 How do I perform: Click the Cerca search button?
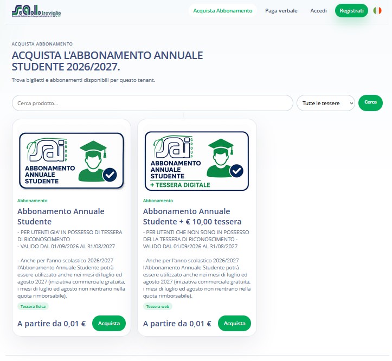pos(370,103)
